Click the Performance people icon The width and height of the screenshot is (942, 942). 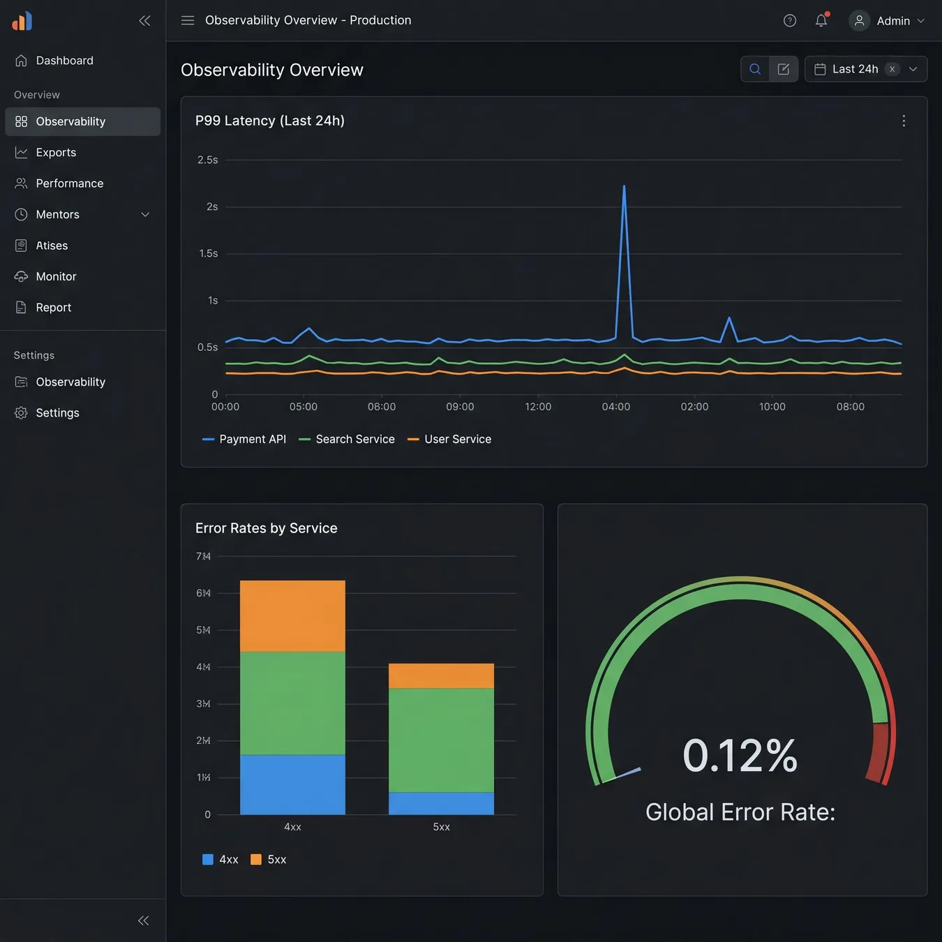(x=22, y=184)
